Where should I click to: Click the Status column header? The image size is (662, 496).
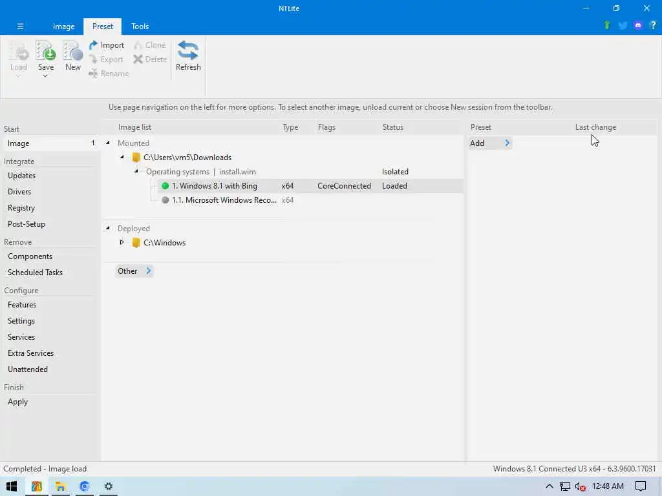pos(392,127)
